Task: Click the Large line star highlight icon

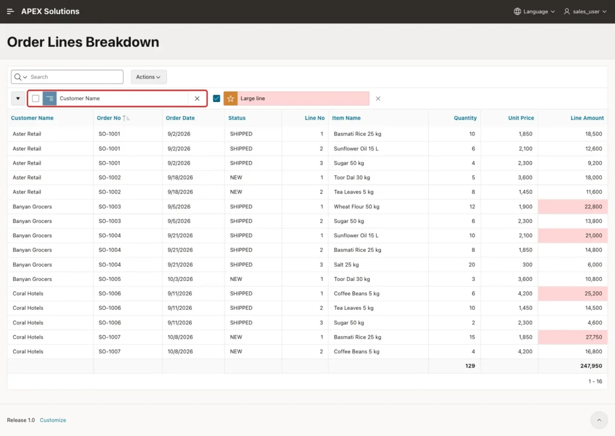Action: tap(231, 98)
